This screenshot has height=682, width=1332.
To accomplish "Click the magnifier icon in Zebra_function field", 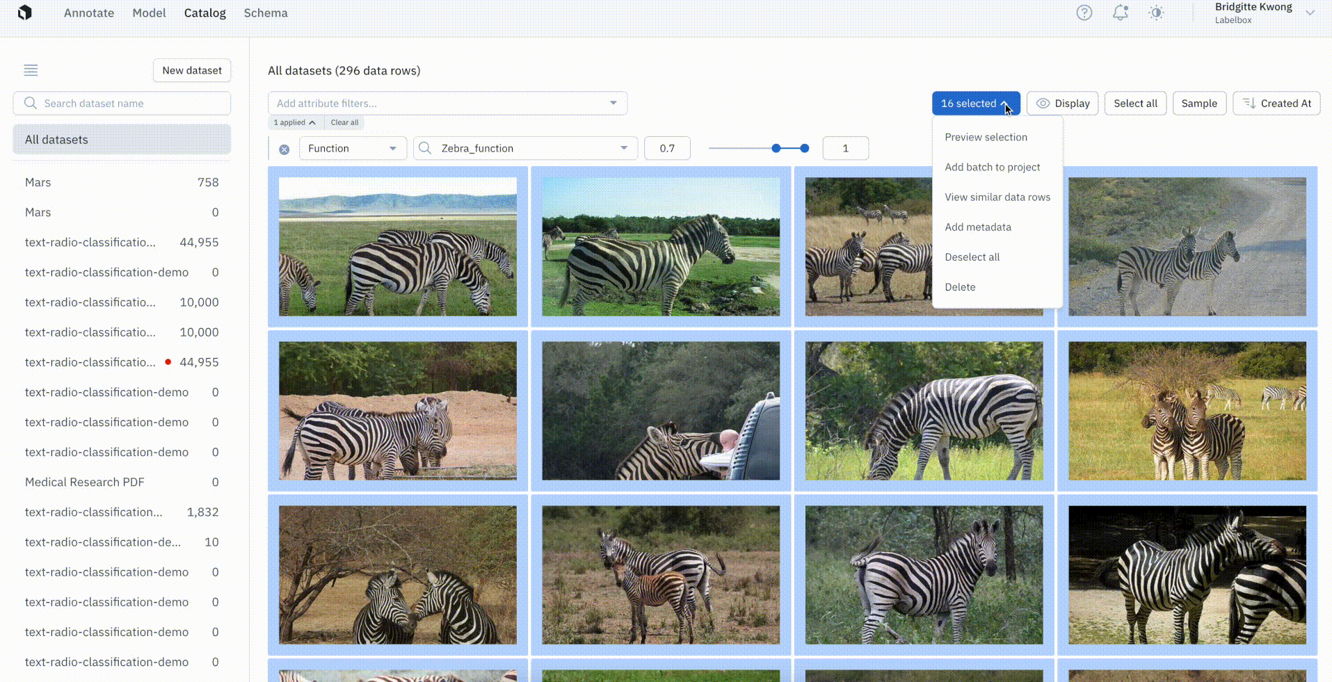I will pos(425,148).
